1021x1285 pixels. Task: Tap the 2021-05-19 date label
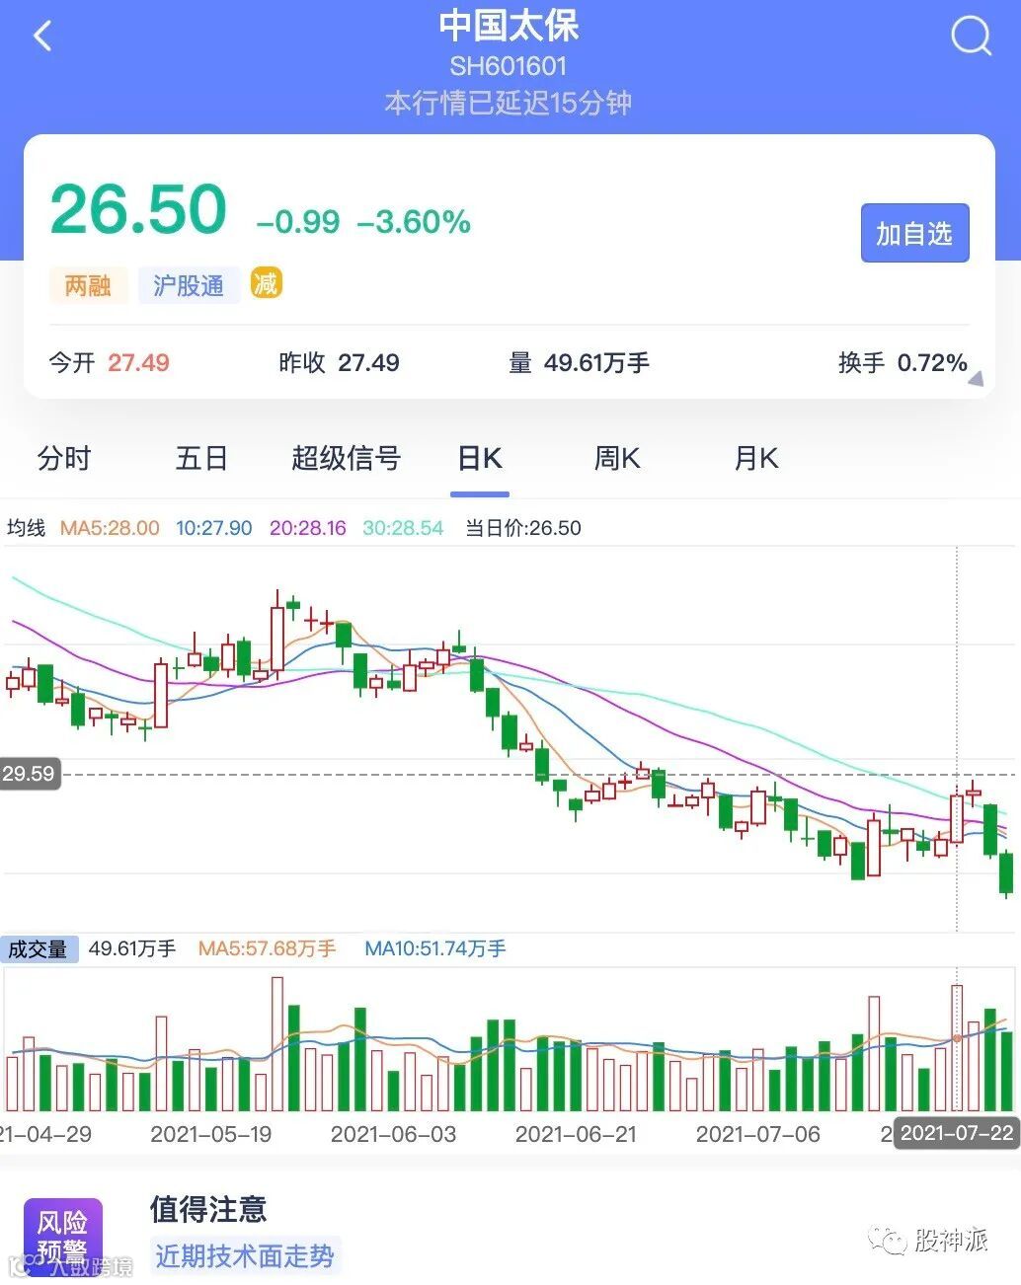coord(210,1134)
